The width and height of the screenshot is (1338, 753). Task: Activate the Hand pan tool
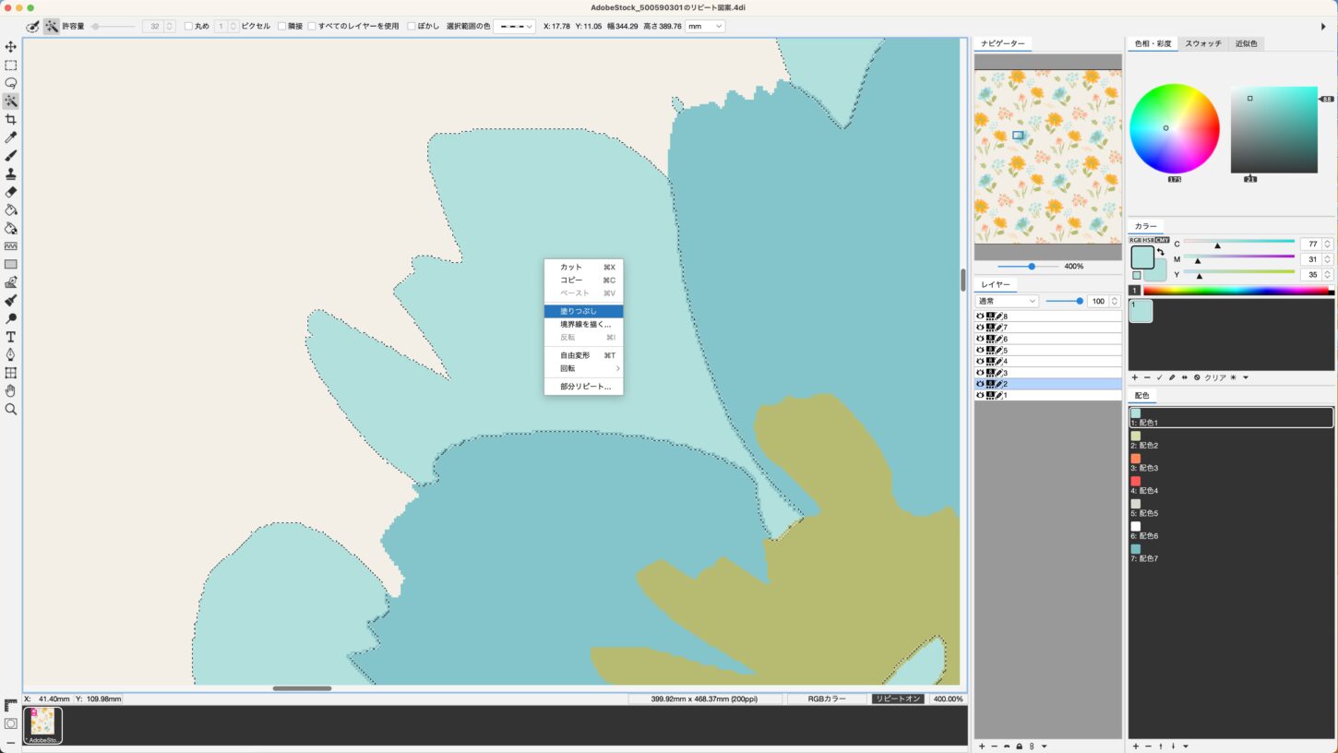click(x=11, y=391)
